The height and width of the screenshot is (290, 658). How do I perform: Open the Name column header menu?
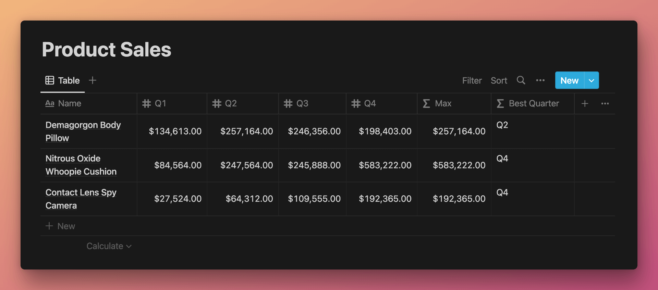click(x=89, y=103)
